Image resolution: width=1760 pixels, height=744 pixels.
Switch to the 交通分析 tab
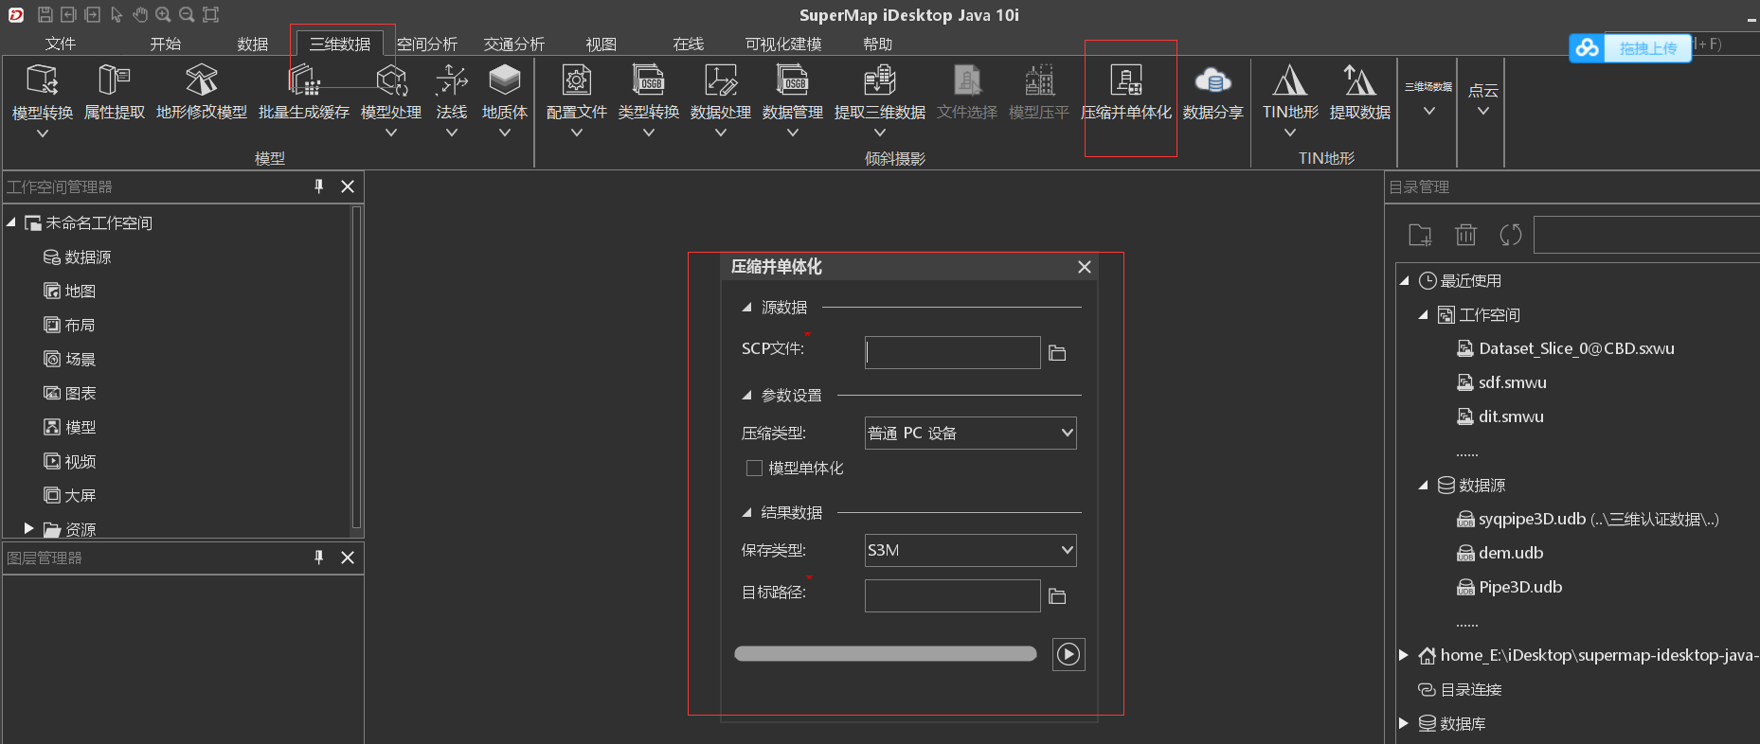pos(514,44)
